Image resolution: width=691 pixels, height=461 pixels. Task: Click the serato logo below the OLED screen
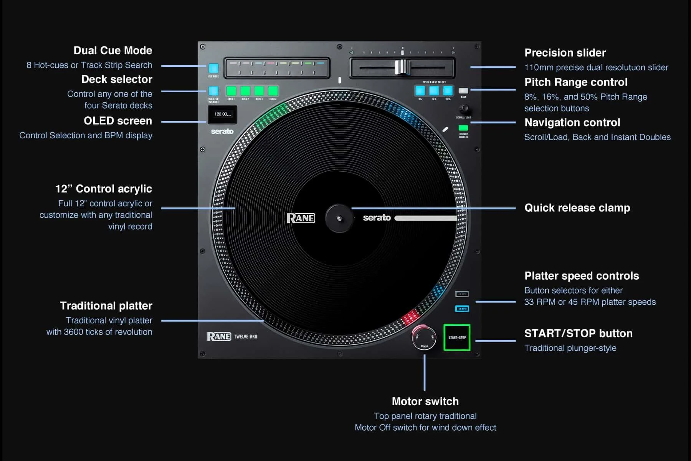pyautogui.click(x=222, y=131)
